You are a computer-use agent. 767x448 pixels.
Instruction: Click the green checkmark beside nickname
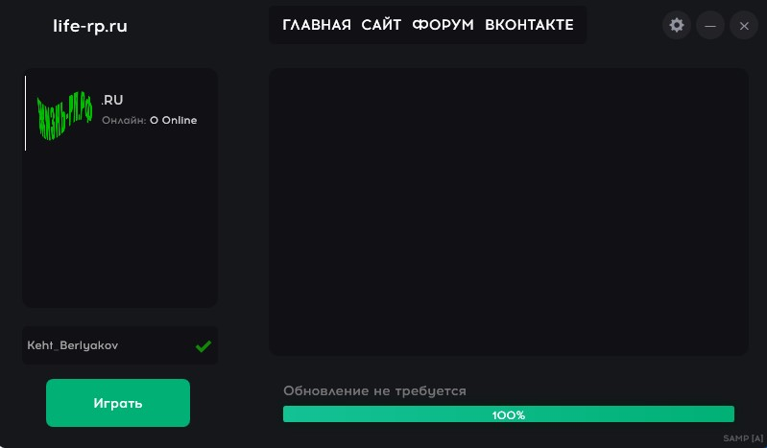click(204, 346)
